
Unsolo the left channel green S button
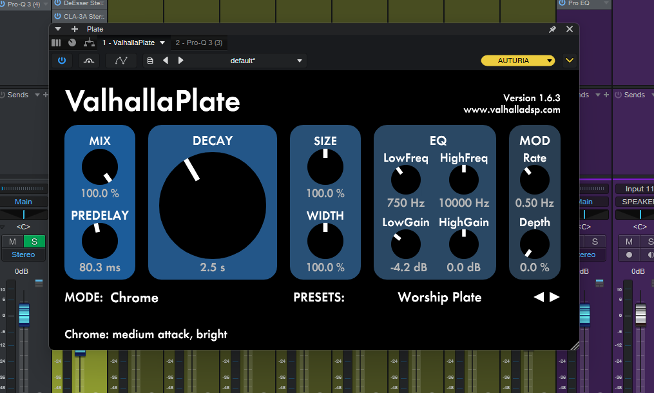[x=34, y=242]
